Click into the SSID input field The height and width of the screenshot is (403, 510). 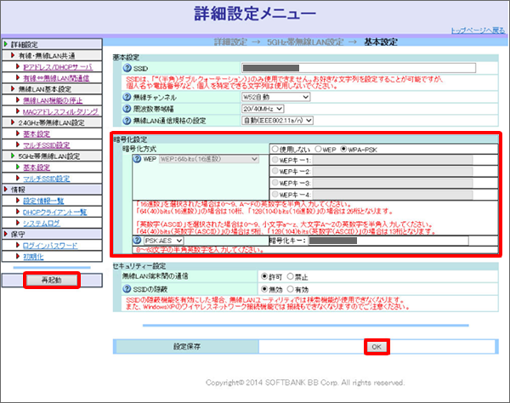point(359,68)
